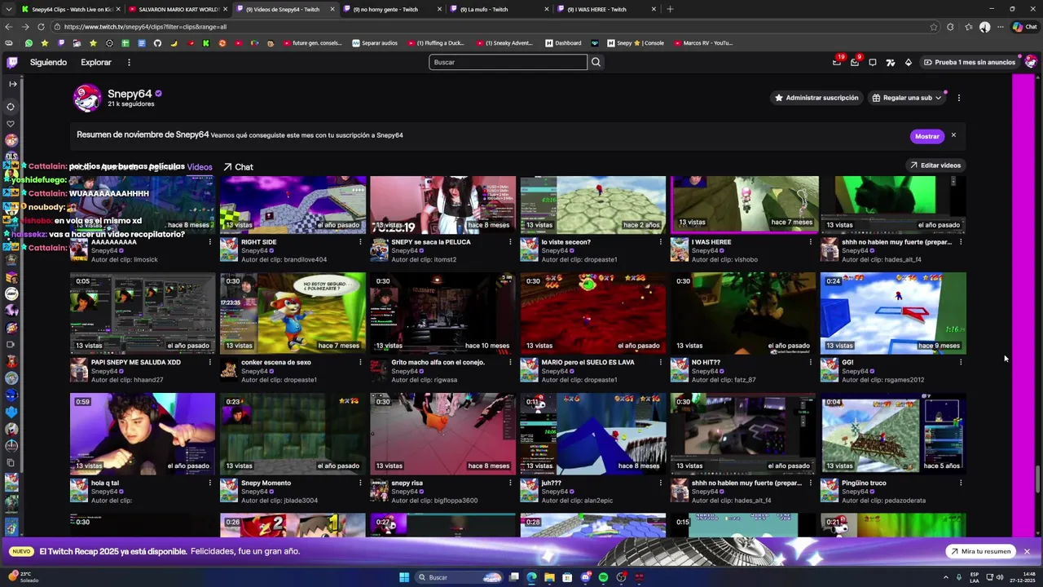1043x587 pixels.
Task: Reload the page with refresh icon
Action: pyautogui.click(x=41, y=27)
